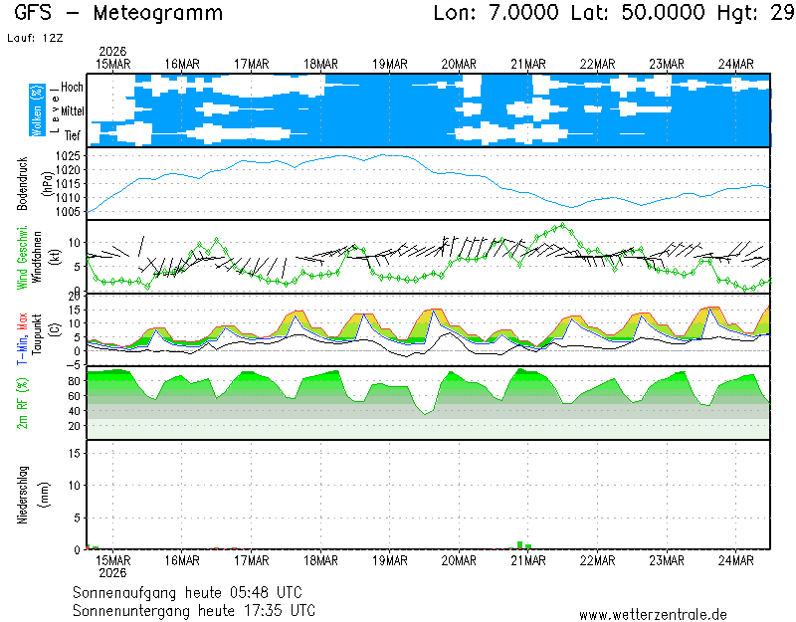The height and width of the screenshot is (622, 796).
Task: Click the 1025 tick on the pressure axis
Action: point(69,157)
